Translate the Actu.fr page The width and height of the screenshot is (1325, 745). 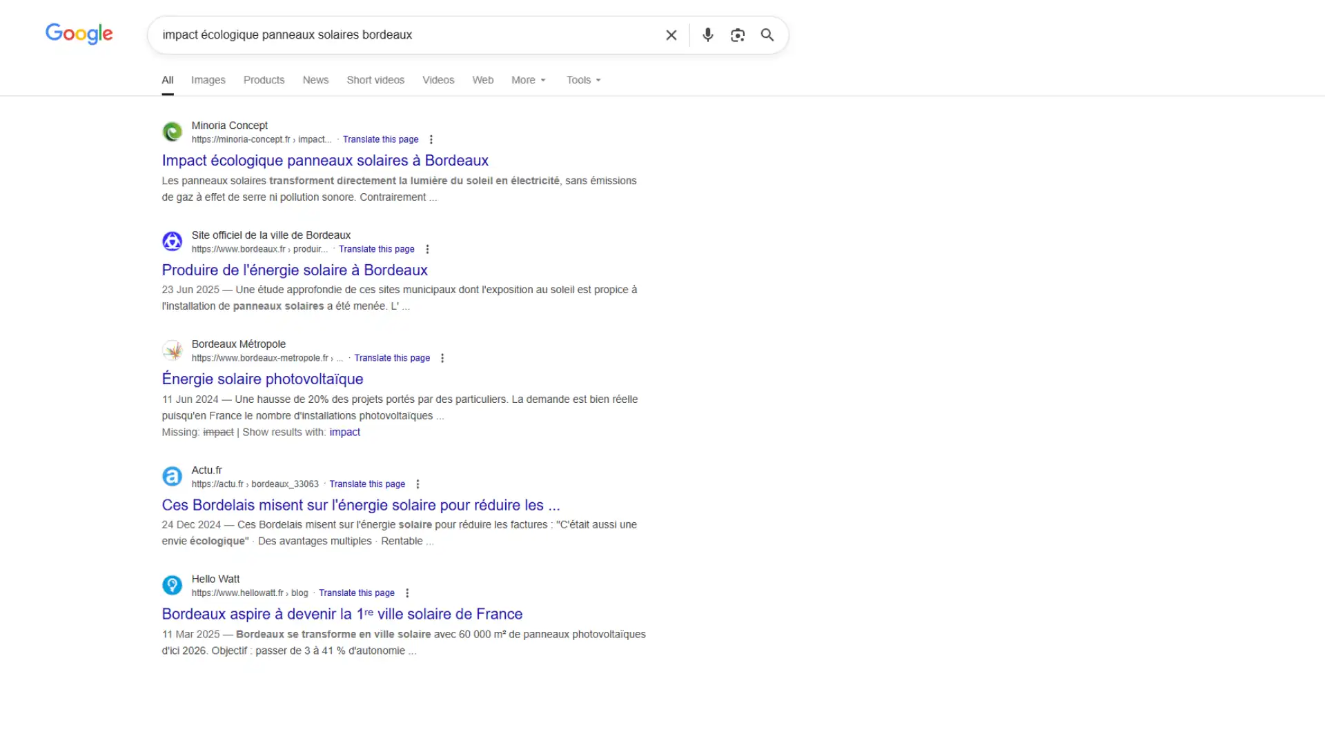[367, 484]
